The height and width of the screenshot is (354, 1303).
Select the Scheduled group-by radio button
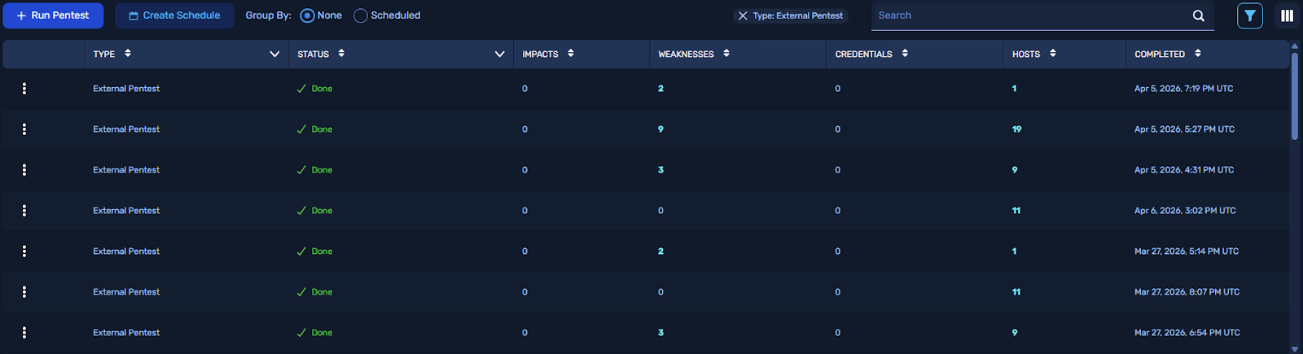pyautogui.click(x=361, y=15)
